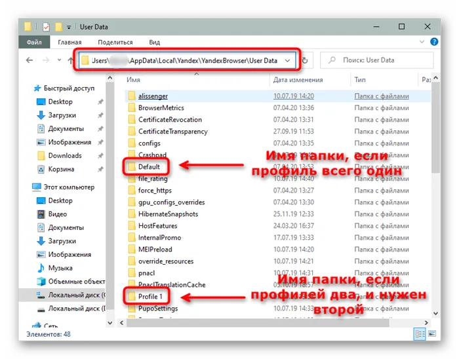459x359 pixels.
Task: Open Downloads in navigation pane
Action: (65, 155)
